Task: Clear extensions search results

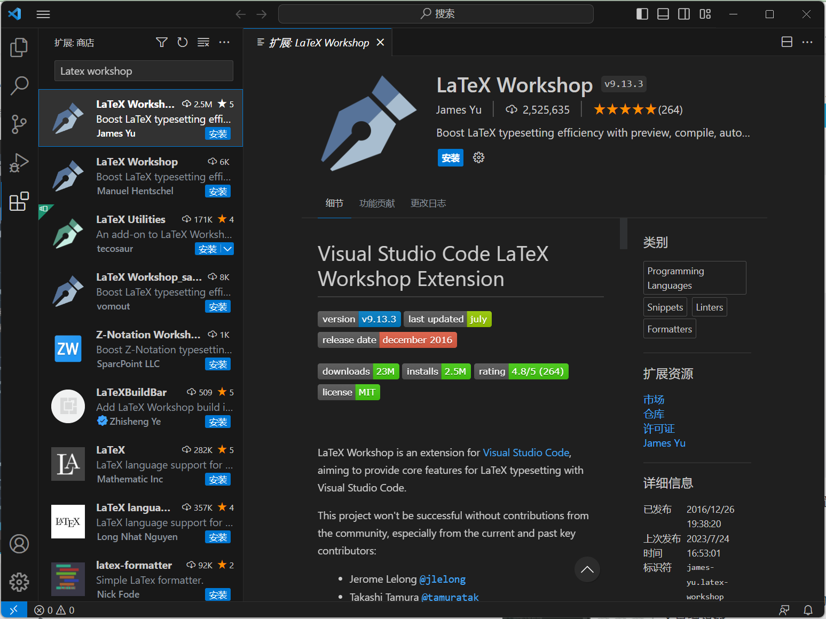Action: click(x=203, y=42)
